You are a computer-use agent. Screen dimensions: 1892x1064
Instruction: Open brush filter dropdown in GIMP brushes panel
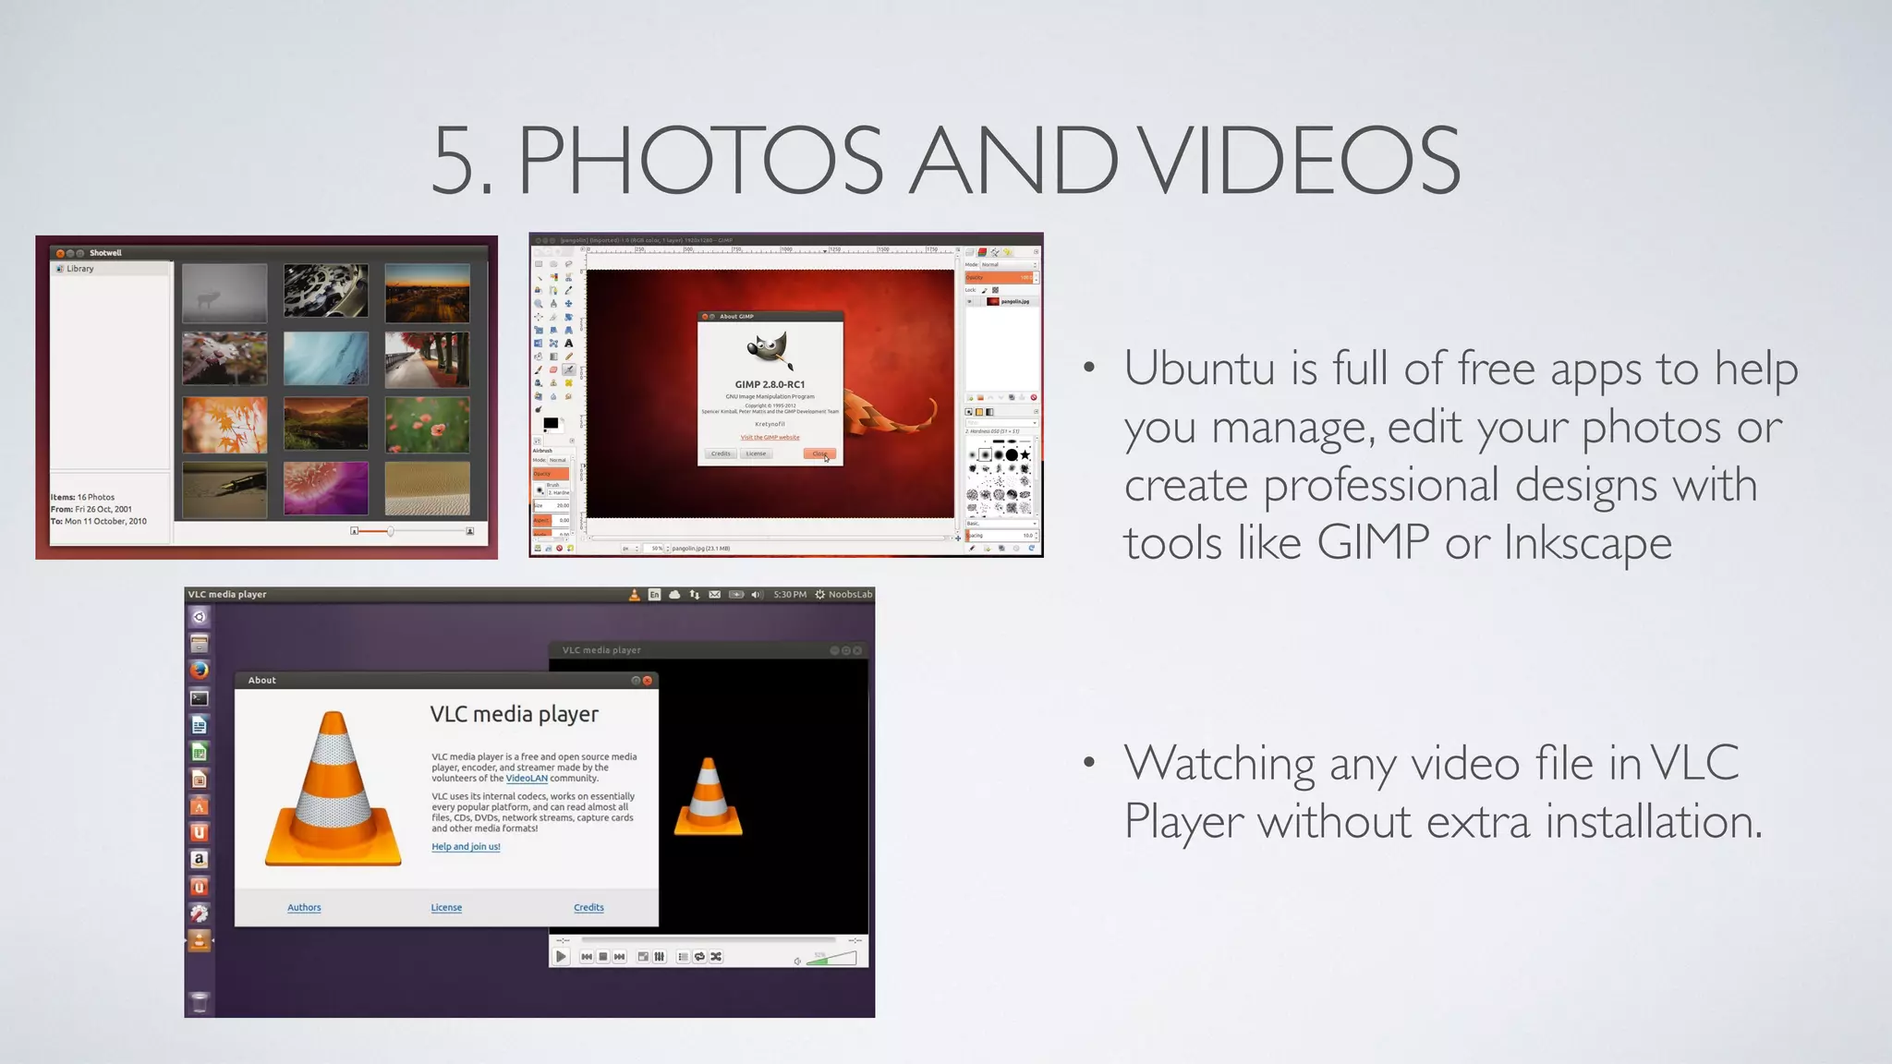[1002, 423]
